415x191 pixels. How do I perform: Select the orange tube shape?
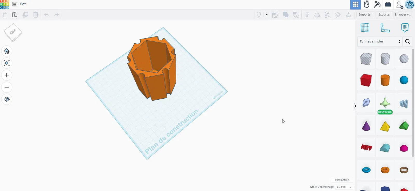pos(385,170)
